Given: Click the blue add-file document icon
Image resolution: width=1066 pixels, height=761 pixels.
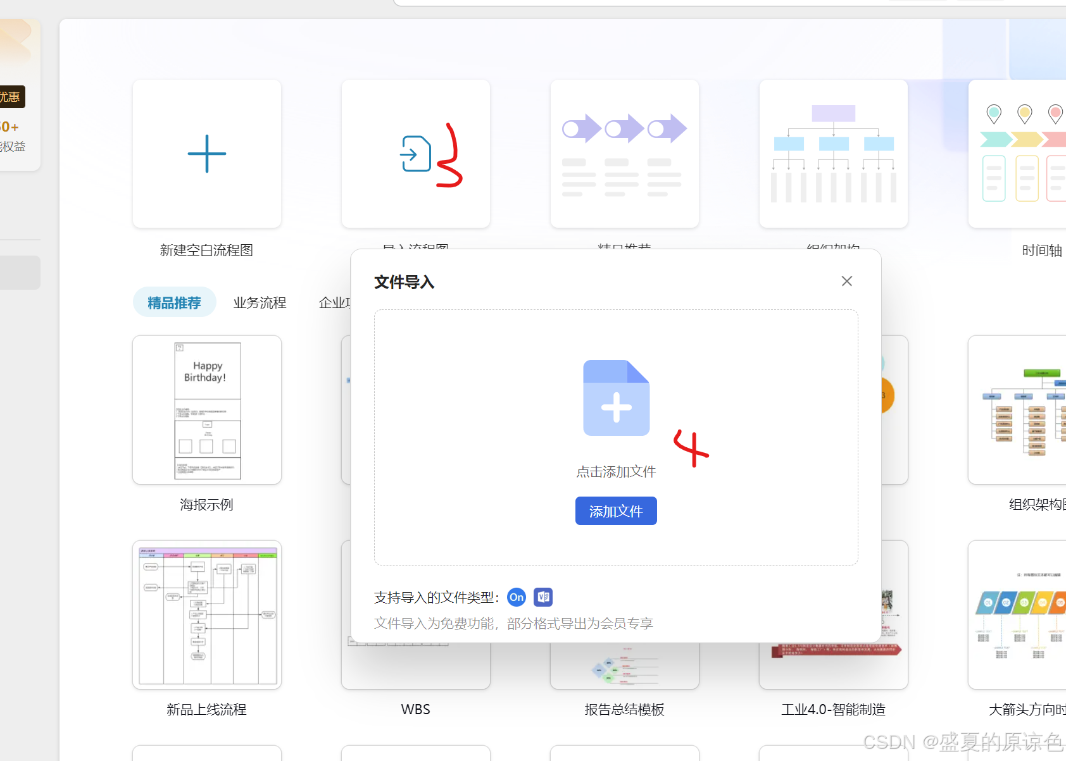Looking at the screenshot, I should [617, 398].
